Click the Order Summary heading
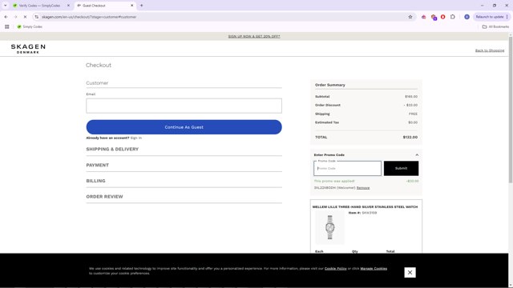513x288 pixels. point(329,85)
